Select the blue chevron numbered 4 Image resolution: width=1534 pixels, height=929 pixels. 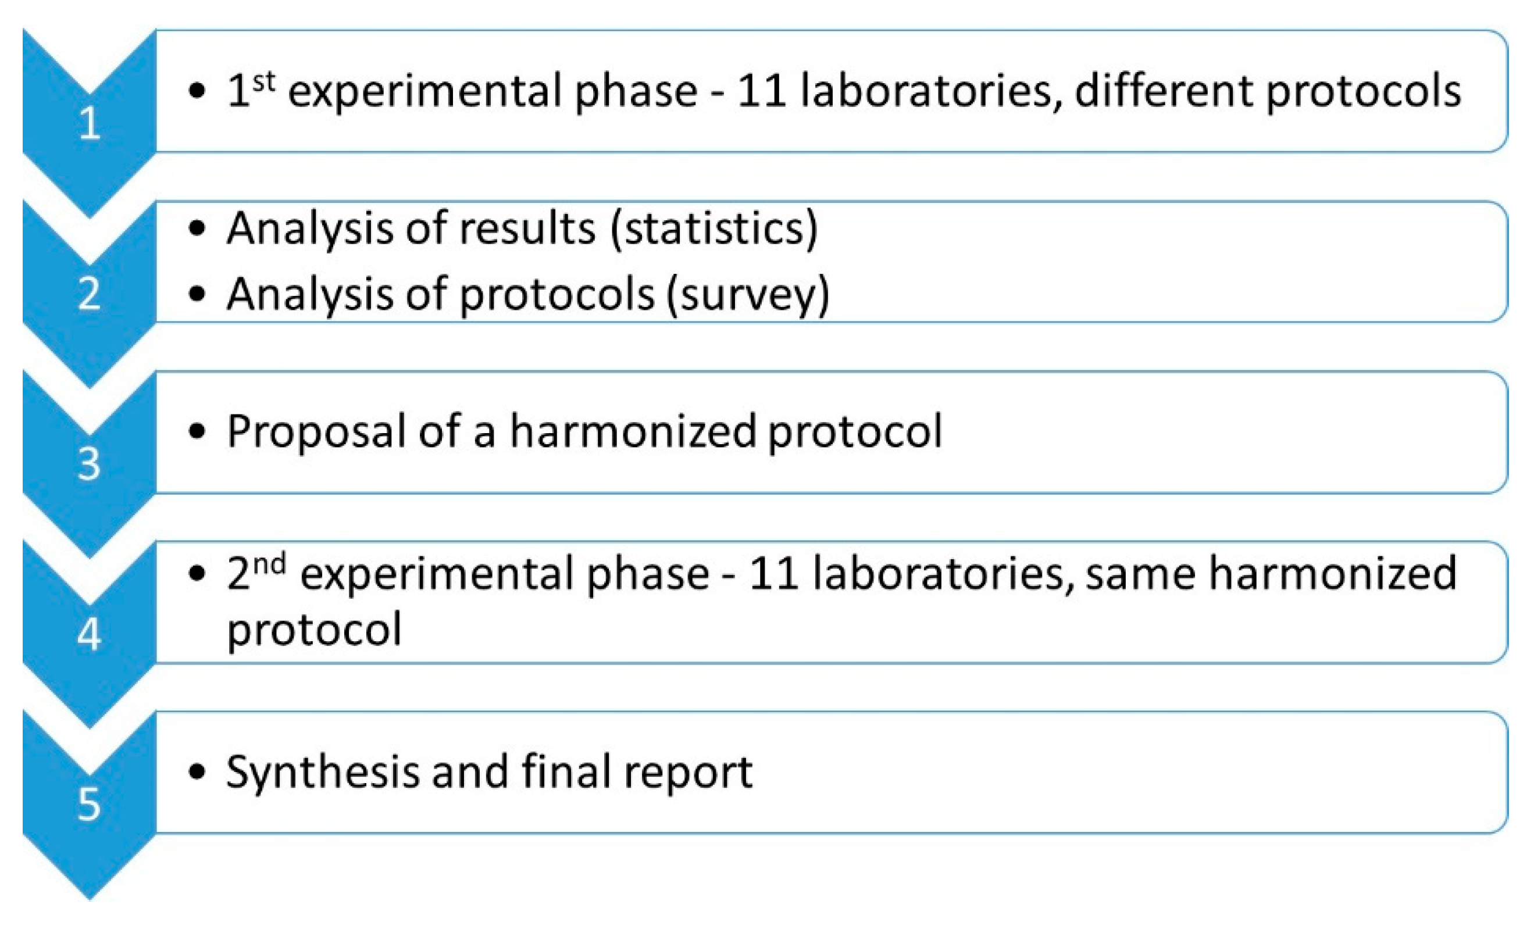tap(89, 635)
